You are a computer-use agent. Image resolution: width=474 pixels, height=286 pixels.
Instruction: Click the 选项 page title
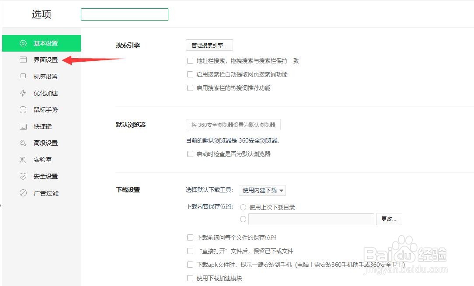point(42,14)
